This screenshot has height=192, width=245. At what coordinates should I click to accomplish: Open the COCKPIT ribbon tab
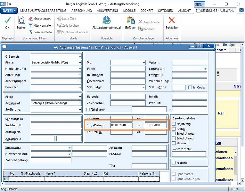pos(147,11)
